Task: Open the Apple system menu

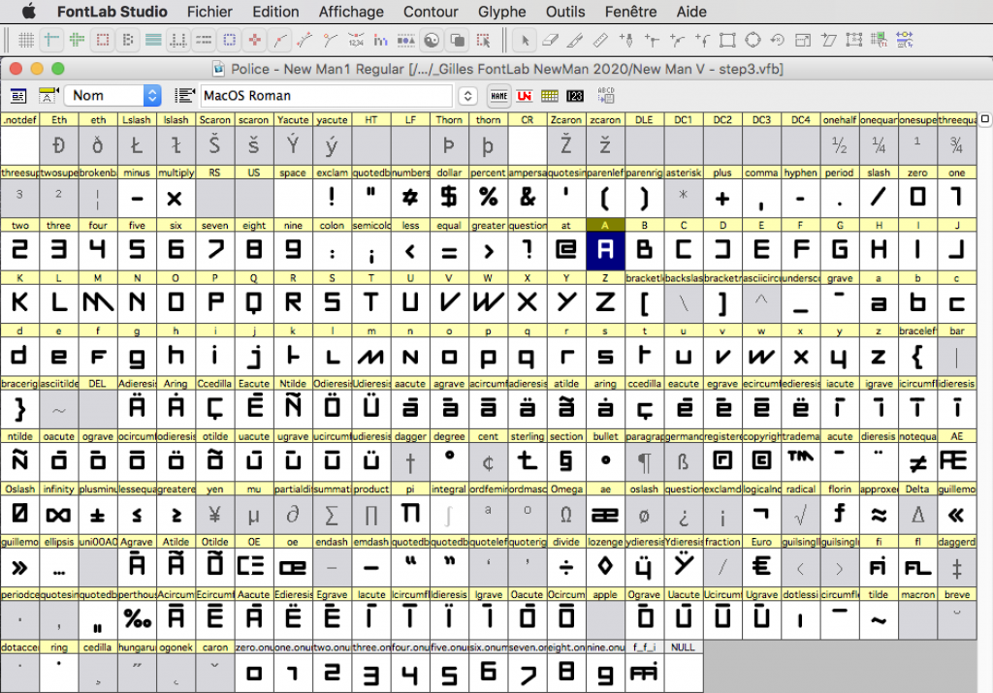Action: click(x=28, y=12)
